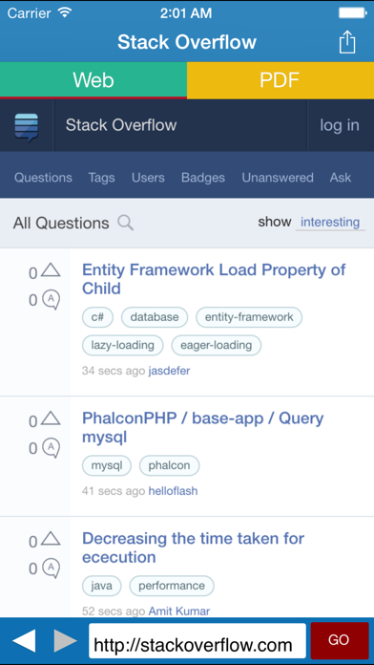
Task: Tap answer bubble icon for PhalconPHP question
Action: coord(51,448)
